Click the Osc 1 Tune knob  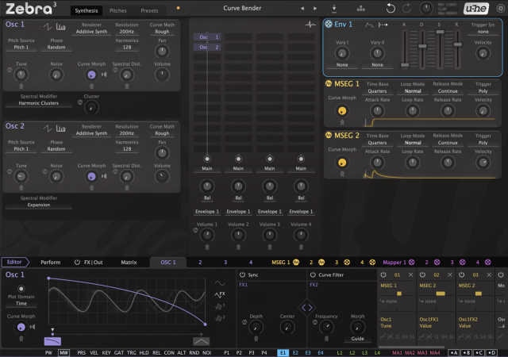(21, 75)
